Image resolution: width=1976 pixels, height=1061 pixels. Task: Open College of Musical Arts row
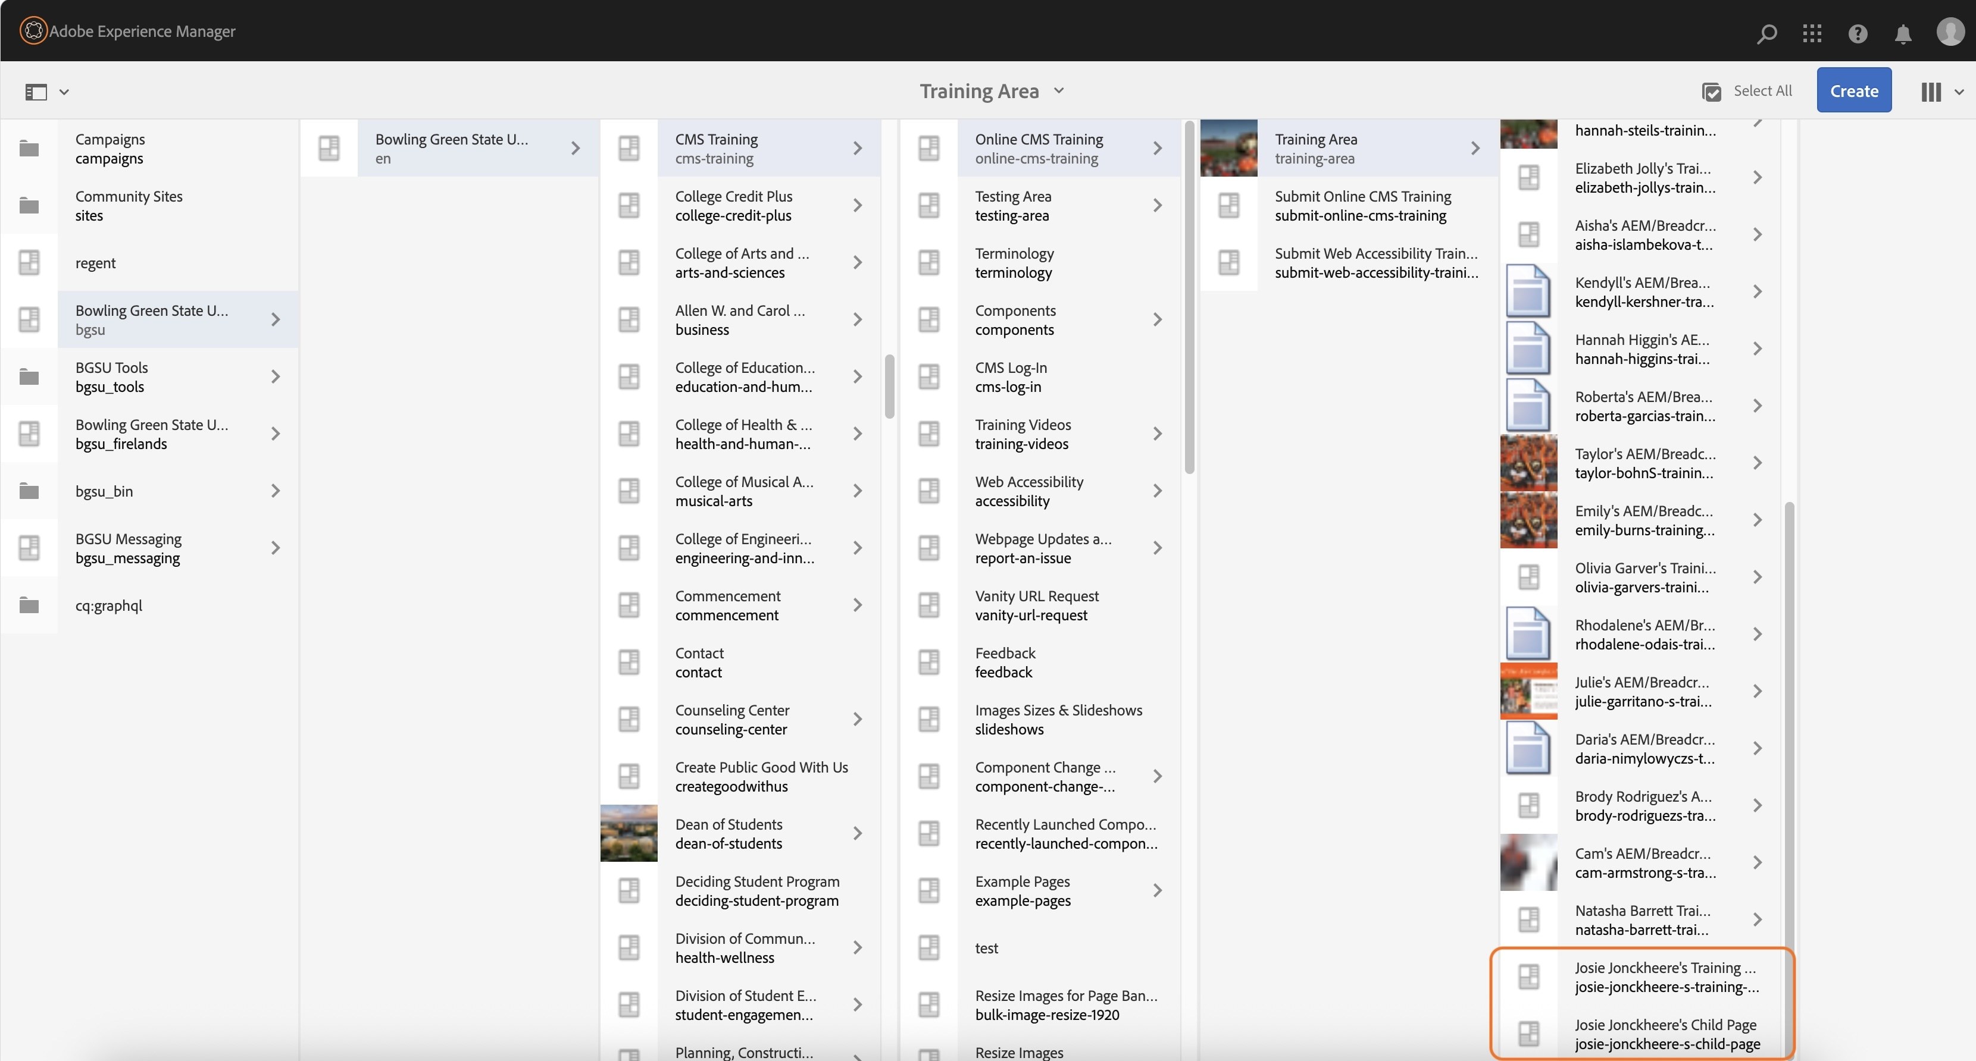pos(740,491)
